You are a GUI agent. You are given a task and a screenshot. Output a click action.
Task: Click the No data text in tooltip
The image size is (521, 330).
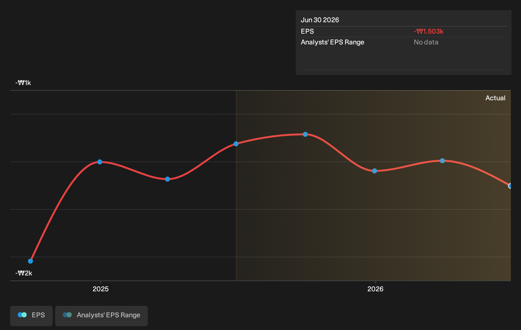coord(426,42)
